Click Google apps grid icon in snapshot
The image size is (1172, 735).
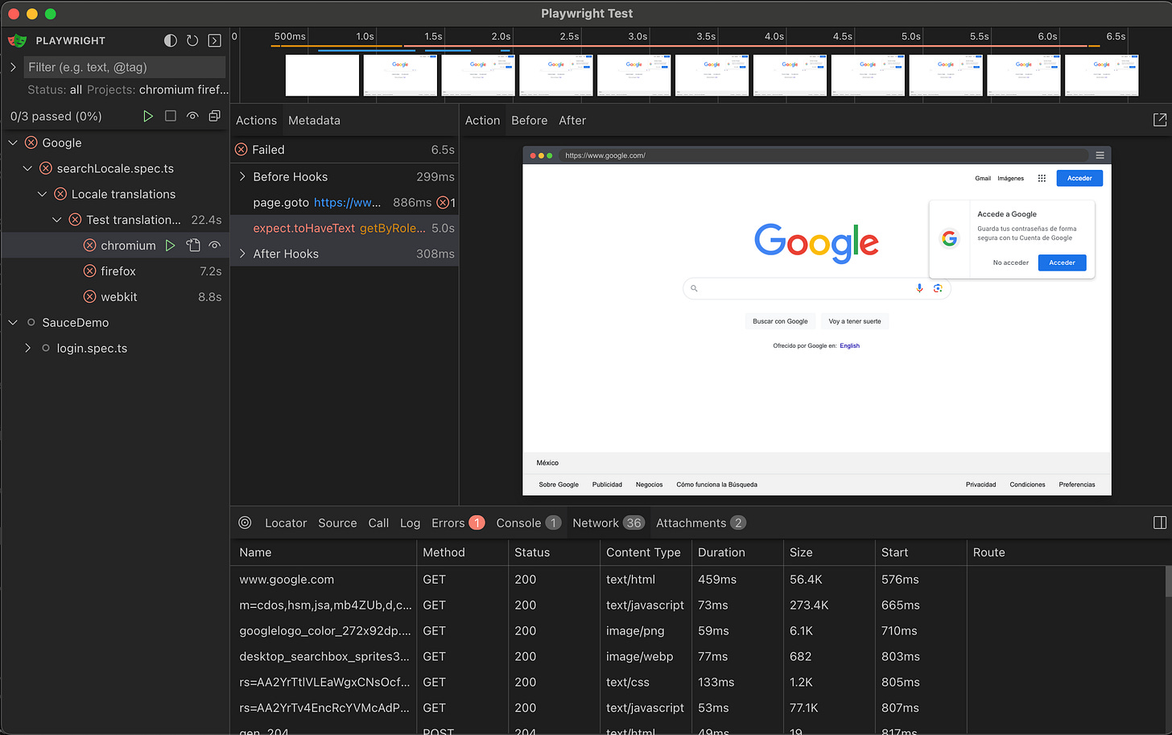click(1042, 179)
